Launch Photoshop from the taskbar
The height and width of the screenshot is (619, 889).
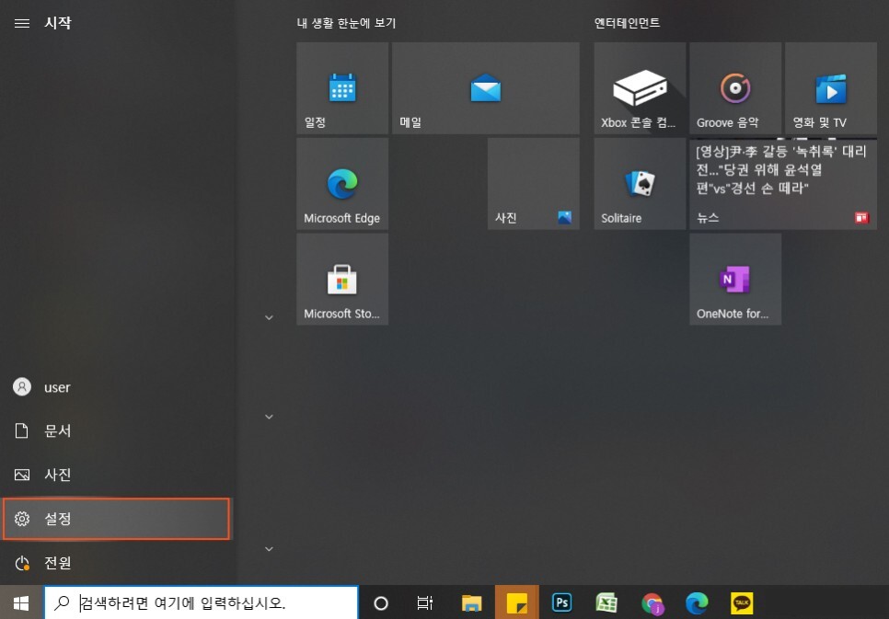tap(562, 602)
